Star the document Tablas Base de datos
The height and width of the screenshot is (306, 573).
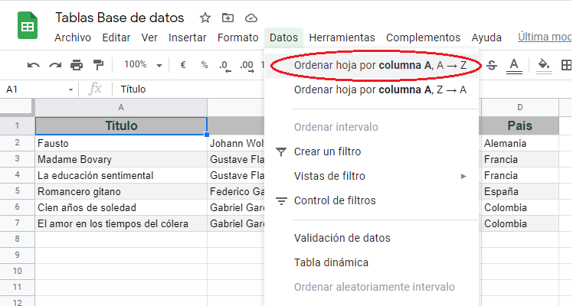tap(205, 18)
